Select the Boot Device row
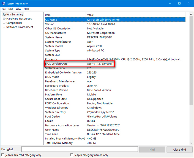This screenshot has height=158, width=194. tap(115, 117)
